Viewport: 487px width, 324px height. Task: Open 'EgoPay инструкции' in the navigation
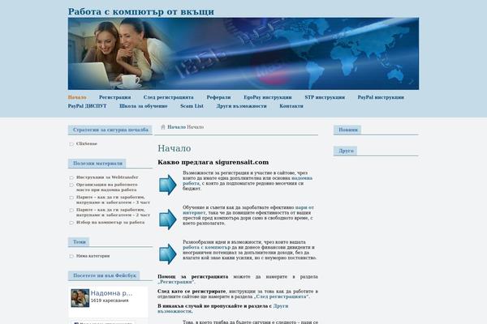coord(268,97)
